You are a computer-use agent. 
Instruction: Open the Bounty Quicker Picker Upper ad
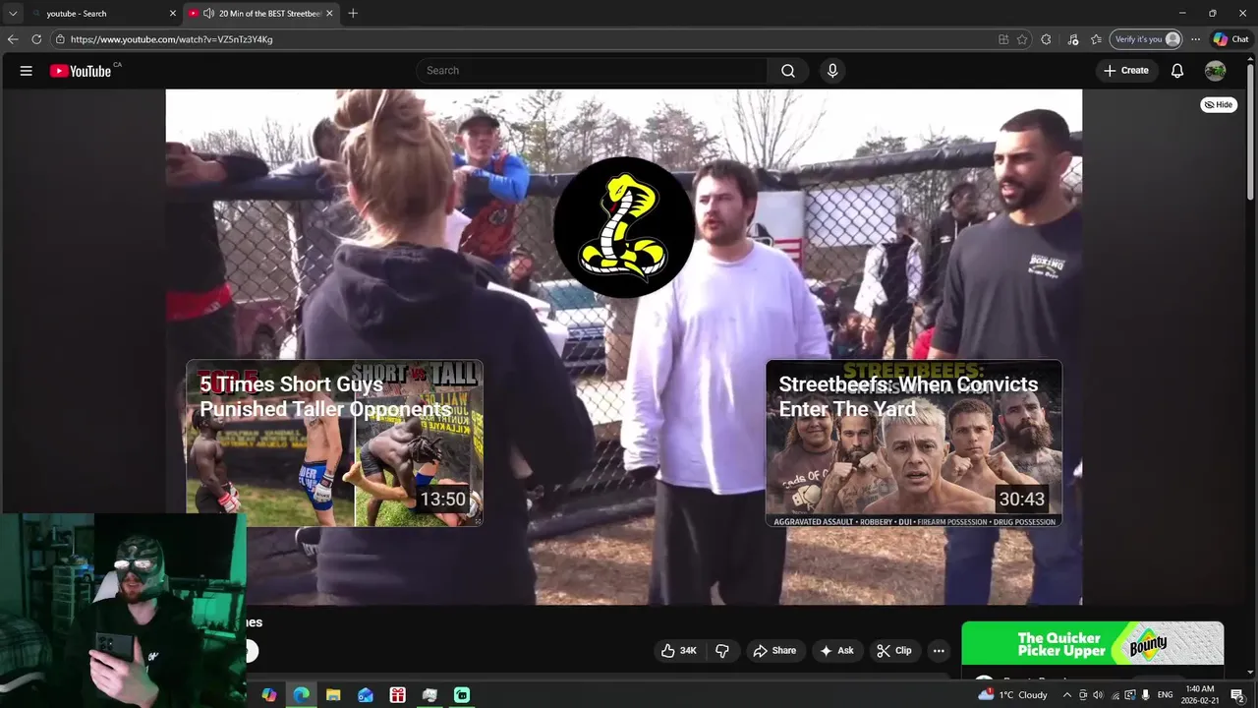tap(1093, 644)
